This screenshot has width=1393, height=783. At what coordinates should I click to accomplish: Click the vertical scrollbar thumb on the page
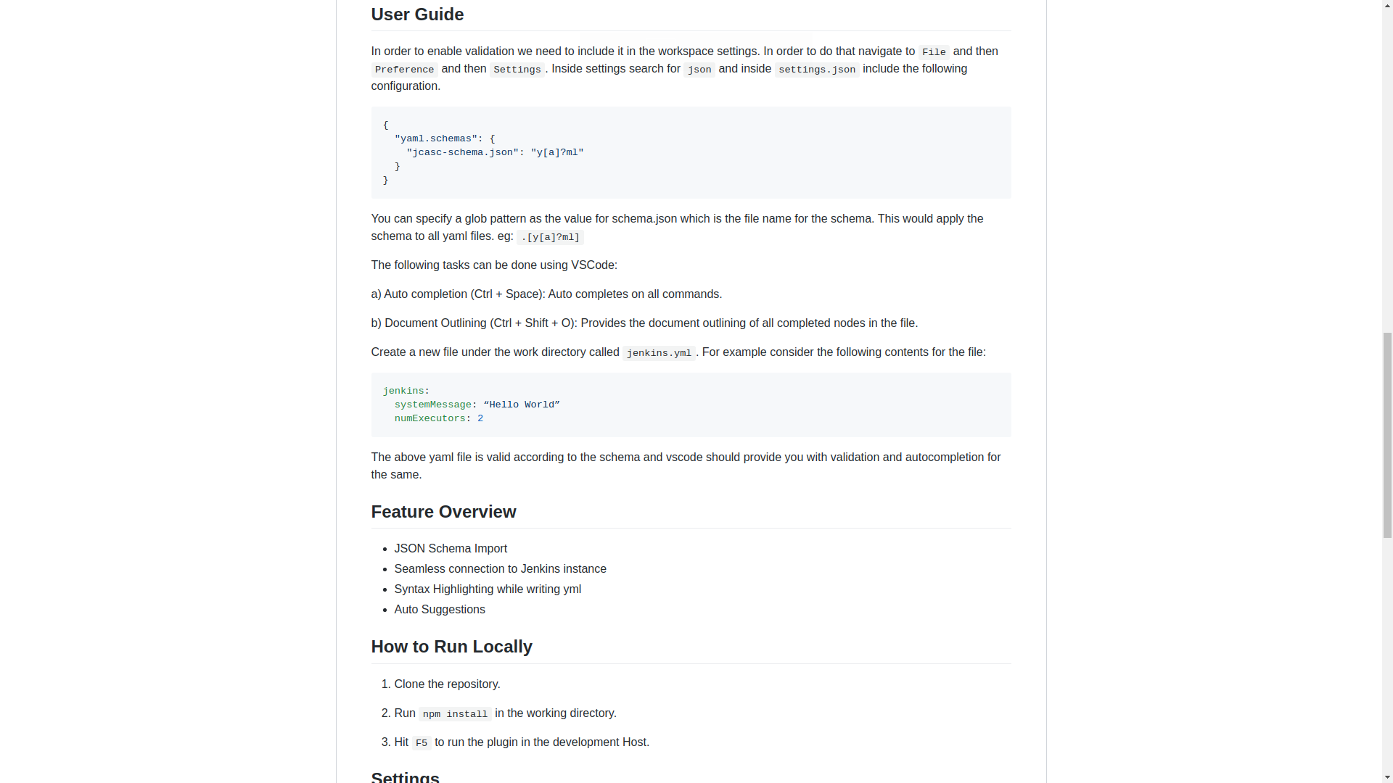1387,435
